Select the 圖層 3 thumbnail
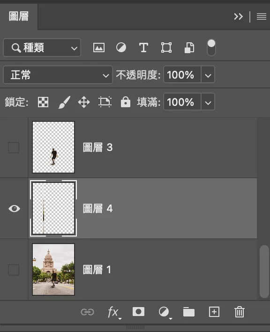Viewport: 270px width, 332px height. click(53, 147)
